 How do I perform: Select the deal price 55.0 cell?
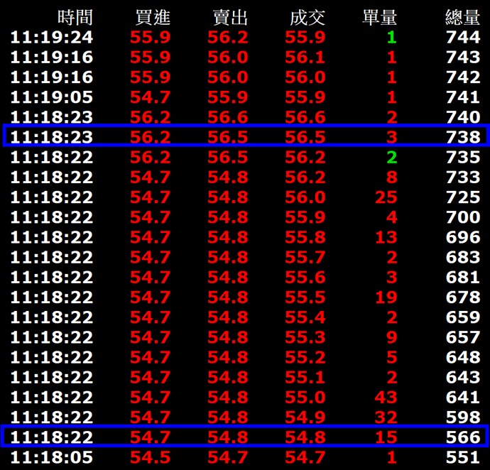(x=305, y=397)
